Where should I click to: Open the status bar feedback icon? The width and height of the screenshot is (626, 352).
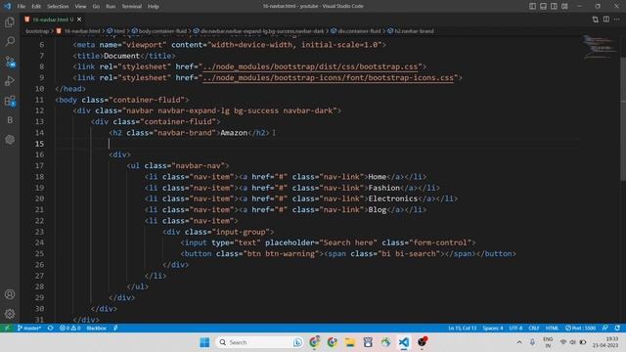click(x=605, y=329)
